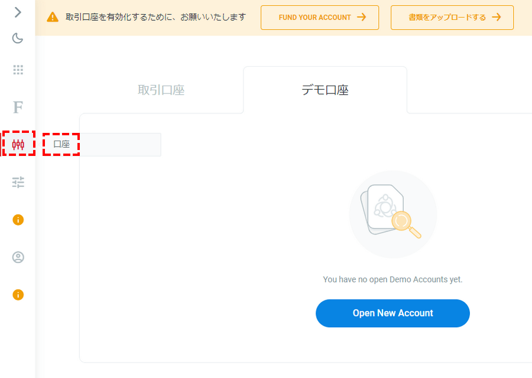The image size is (532, 378).
Task: Click the F logo icon in the sidebar
Action: point(18,107)
